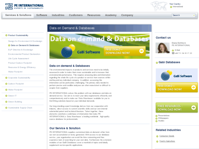Click green Free Resources Download Now button
The image size is (199, 149).
[x=177, y=108]
